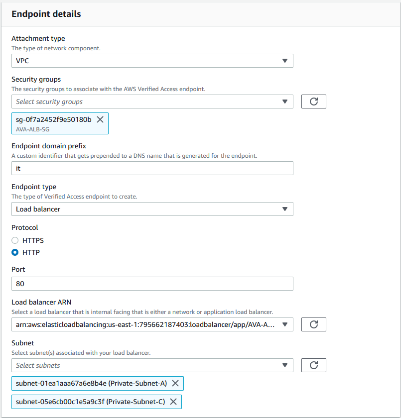Select the HTTP protocol option
The width and height of the screenshot is (401, 418).
[15, 252]
